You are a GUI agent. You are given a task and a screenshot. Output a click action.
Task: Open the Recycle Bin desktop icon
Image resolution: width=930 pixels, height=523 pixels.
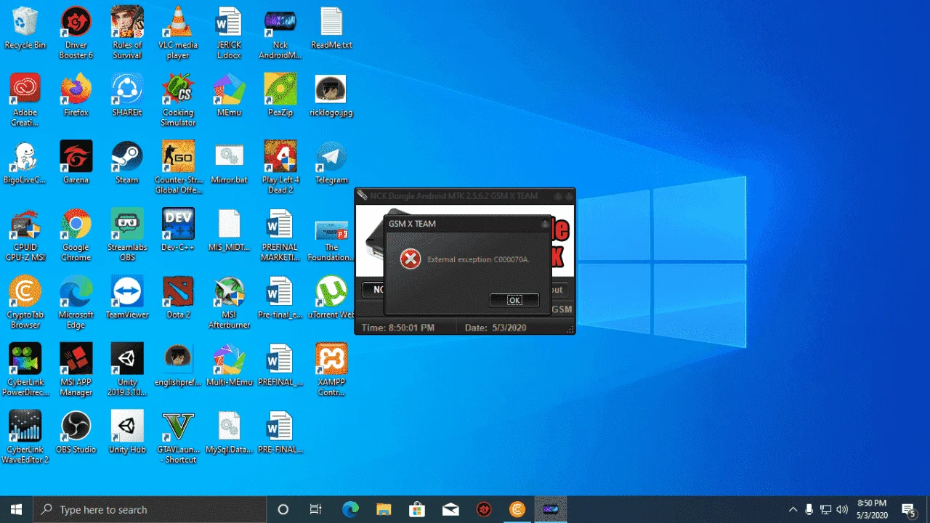click(25, 29)
